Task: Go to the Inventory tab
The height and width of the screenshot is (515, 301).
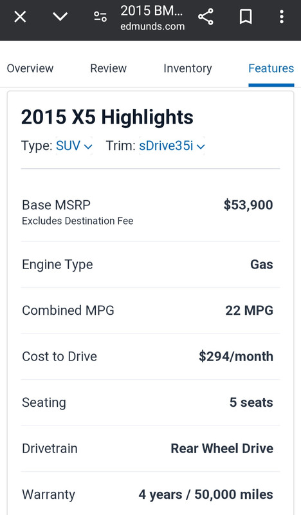Action: click(188, 68)
